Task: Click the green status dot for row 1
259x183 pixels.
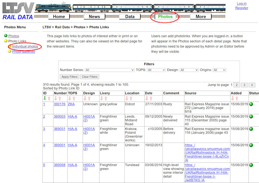Action: (251, 104)
